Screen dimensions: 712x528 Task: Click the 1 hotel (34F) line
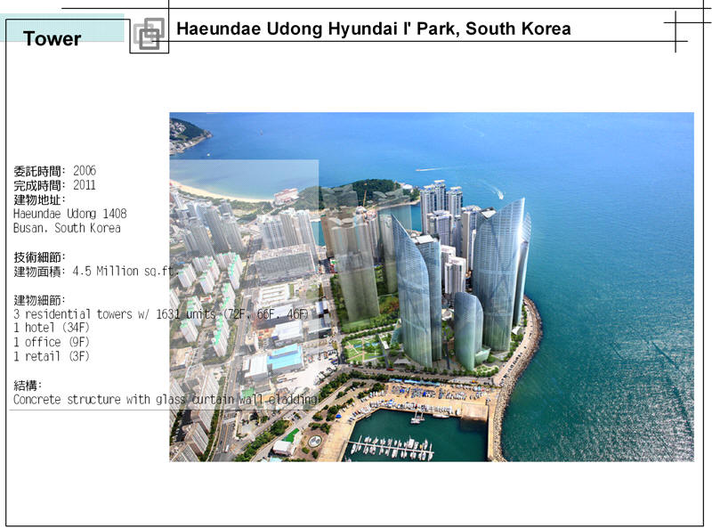(52, 328)
